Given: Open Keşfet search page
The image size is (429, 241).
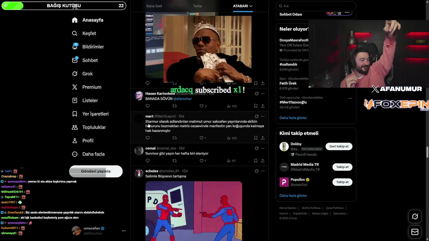Looking at the screenshot, I should 84,33.
